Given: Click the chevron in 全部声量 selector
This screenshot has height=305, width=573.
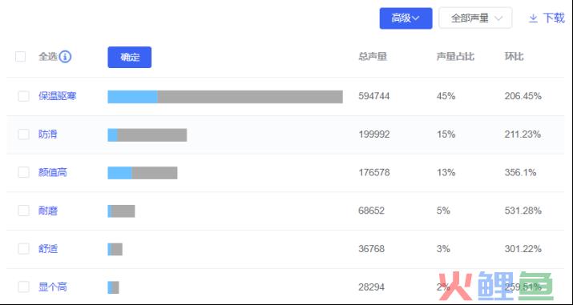Looking at the screenshot, I should pos(498,18).
